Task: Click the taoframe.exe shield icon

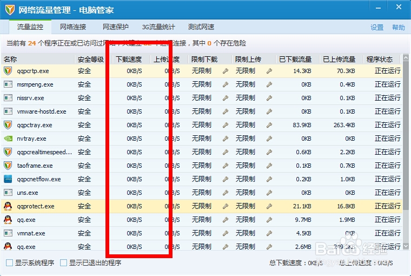Action: (8, 166)
